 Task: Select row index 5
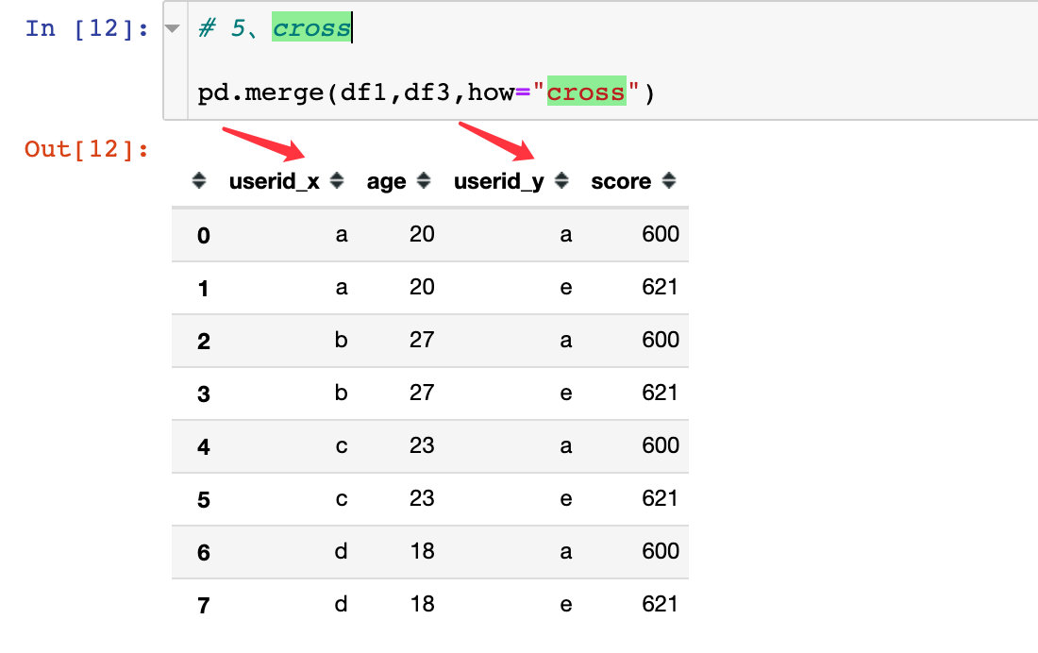203,499
